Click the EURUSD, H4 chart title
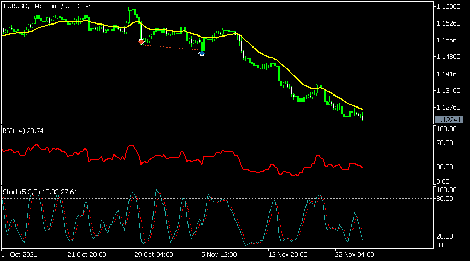 pyautogui.click(x=47, y=6)
